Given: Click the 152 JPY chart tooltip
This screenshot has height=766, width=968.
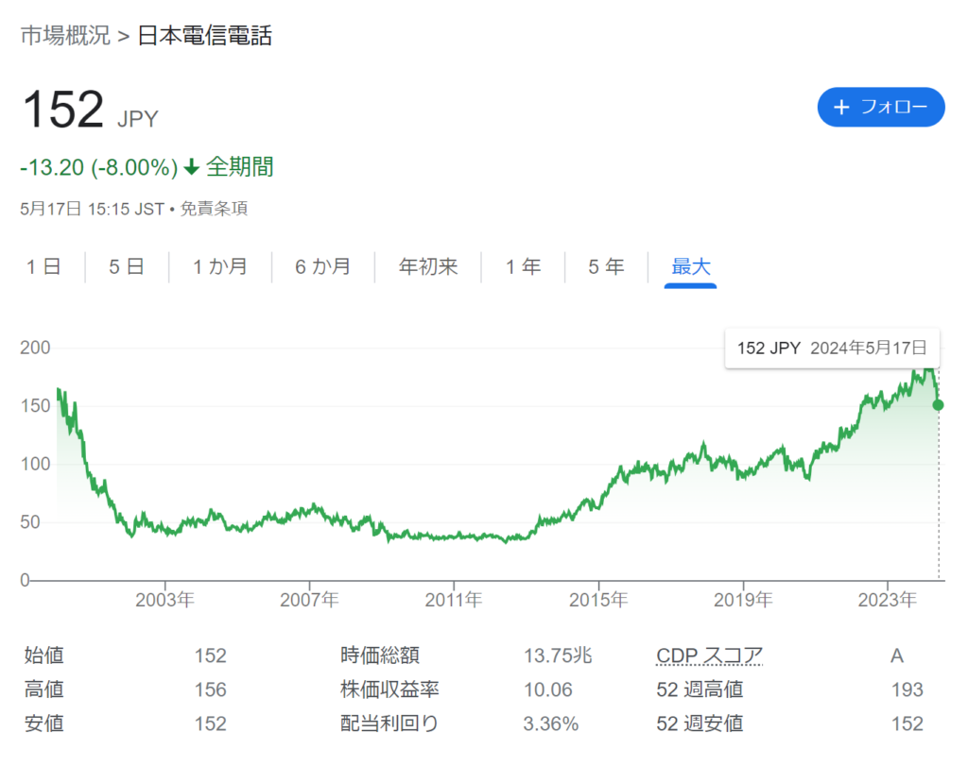Looking at the screenshot, I should (832, 348).
